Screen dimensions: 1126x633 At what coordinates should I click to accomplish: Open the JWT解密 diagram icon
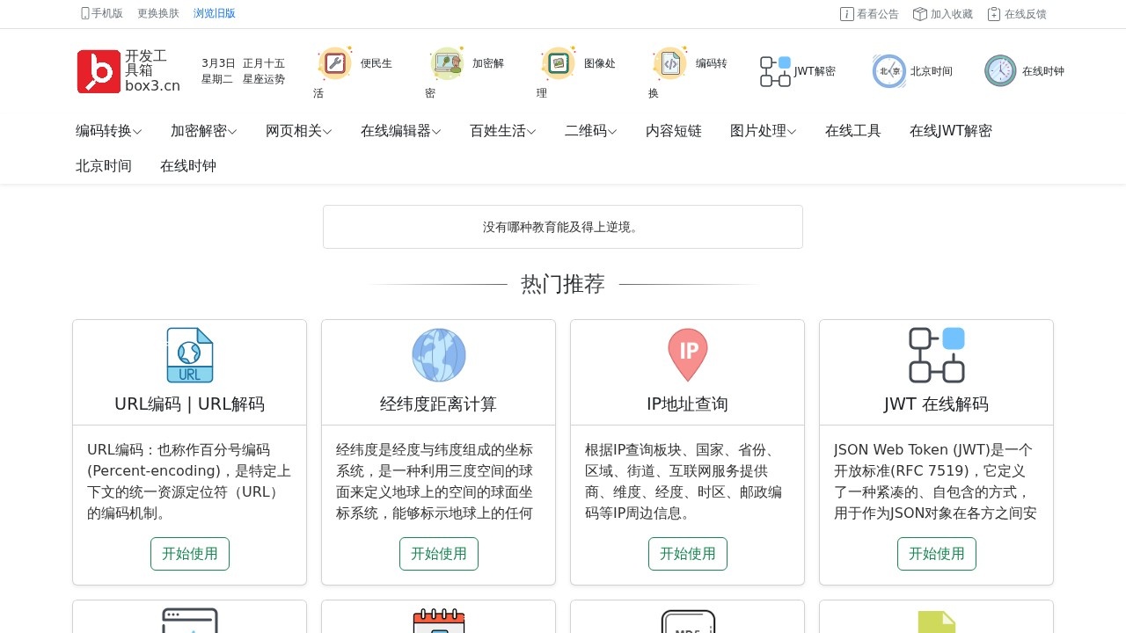[x=774, y=71]
